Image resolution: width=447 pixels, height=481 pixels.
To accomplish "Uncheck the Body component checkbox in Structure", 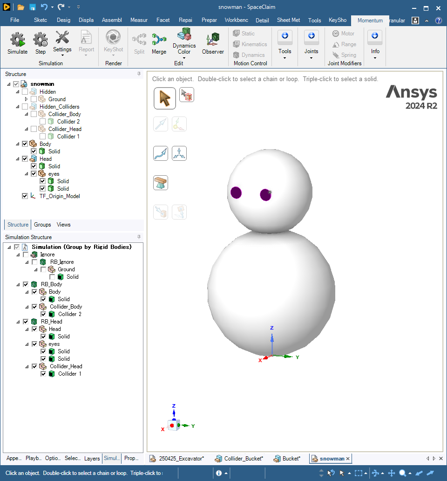I will coord(25,144).
